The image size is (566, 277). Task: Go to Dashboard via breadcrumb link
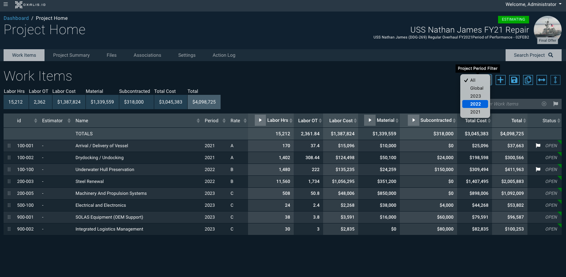[16, 18]
